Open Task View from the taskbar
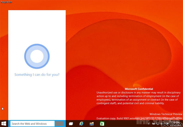This screenshot has height=127, width=183. [71, 124]
